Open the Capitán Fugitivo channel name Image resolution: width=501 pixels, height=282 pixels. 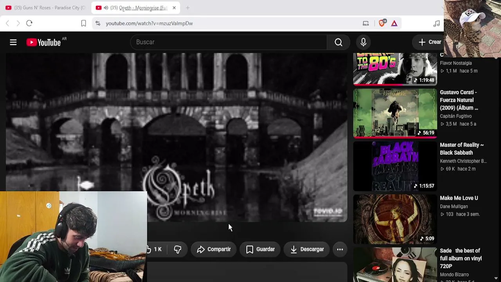(456, 116)
